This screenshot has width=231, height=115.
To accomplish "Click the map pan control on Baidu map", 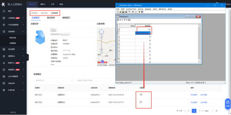I will click(x=101, y=32).
